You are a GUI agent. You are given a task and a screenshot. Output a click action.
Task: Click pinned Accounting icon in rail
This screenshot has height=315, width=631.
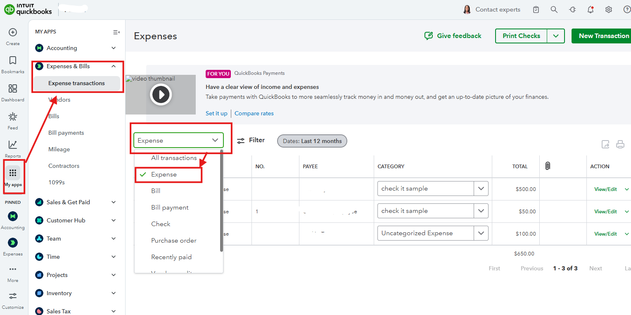pyautogui.click(x=13, y=216)
